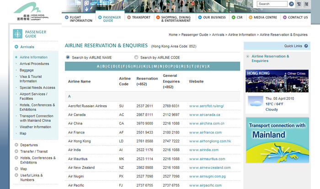The image size is (320, 189).
Task: Open Special Needs Access link
Action: point(37,87)
